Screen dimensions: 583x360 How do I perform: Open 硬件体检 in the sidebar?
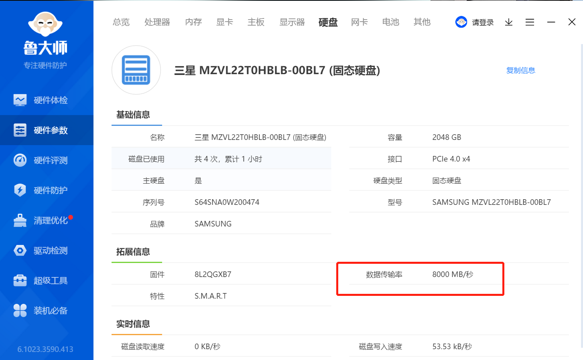[x=47, y=100]
